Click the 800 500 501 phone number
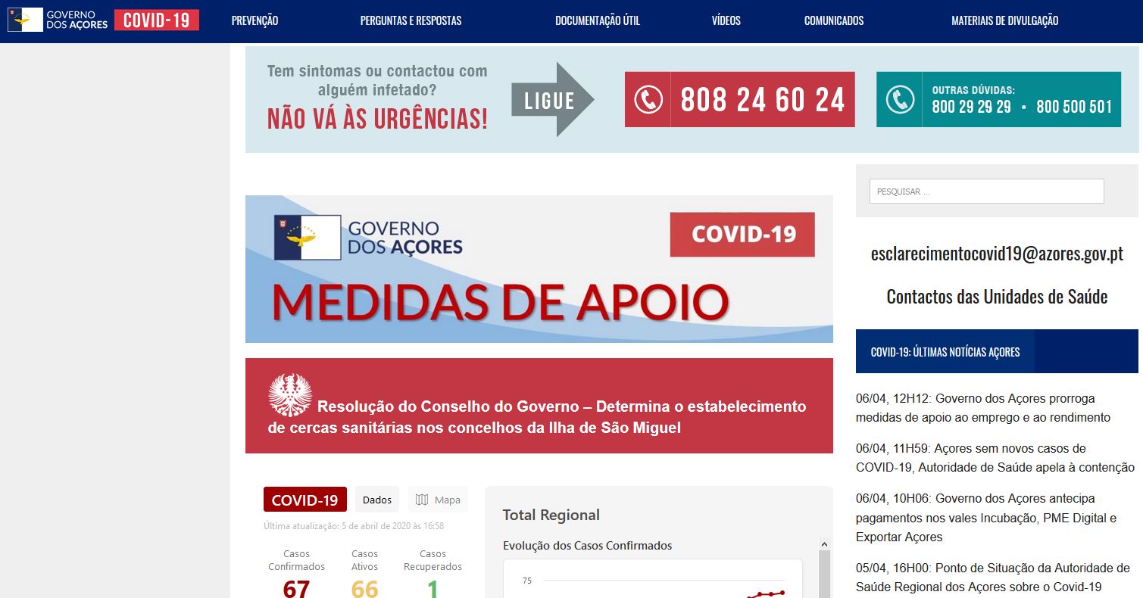 point(1073,107)
